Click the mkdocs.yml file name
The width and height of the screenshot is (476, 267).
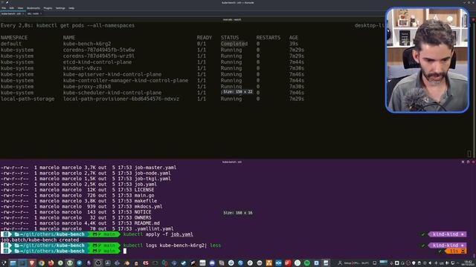click(x=149, y=206)
